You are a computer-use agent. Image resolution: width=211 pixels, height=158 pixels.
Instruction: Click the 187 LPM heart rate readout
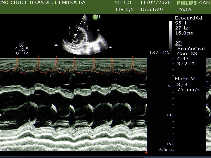[x=159, y=53]
